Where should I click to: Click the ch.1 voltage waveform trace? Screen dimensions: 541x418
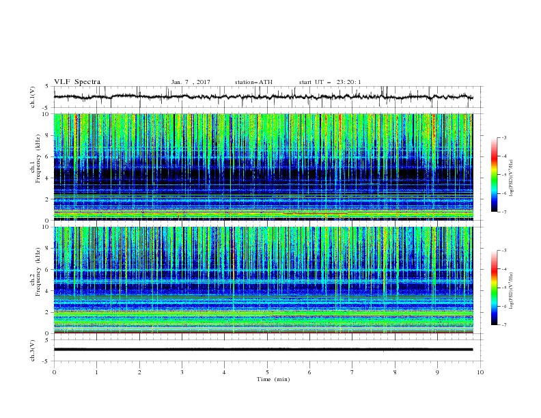coord(263,97)
